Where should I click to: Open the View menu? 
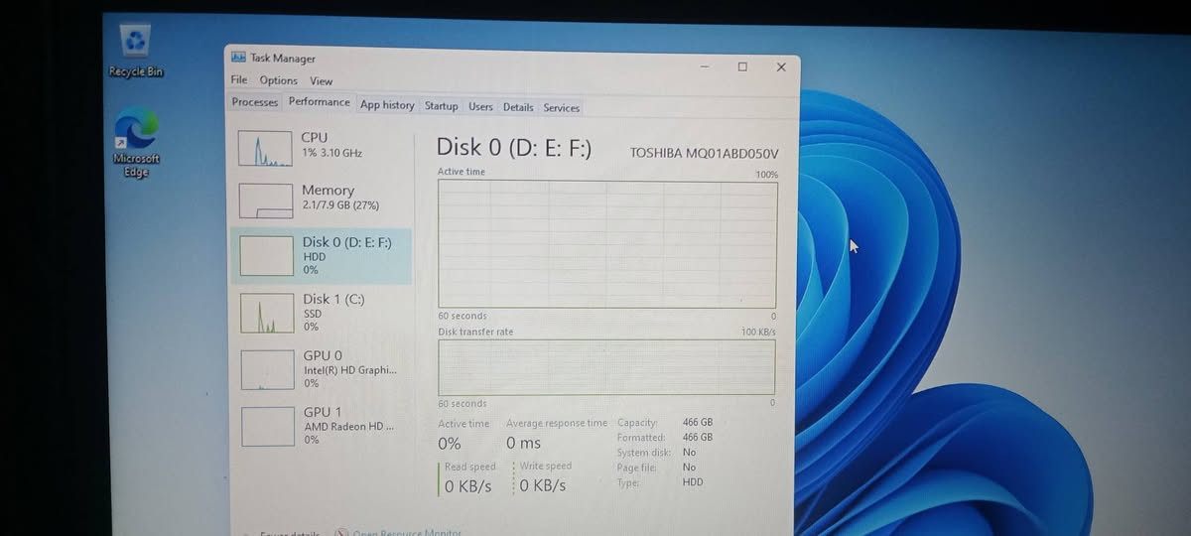[321, 81]
